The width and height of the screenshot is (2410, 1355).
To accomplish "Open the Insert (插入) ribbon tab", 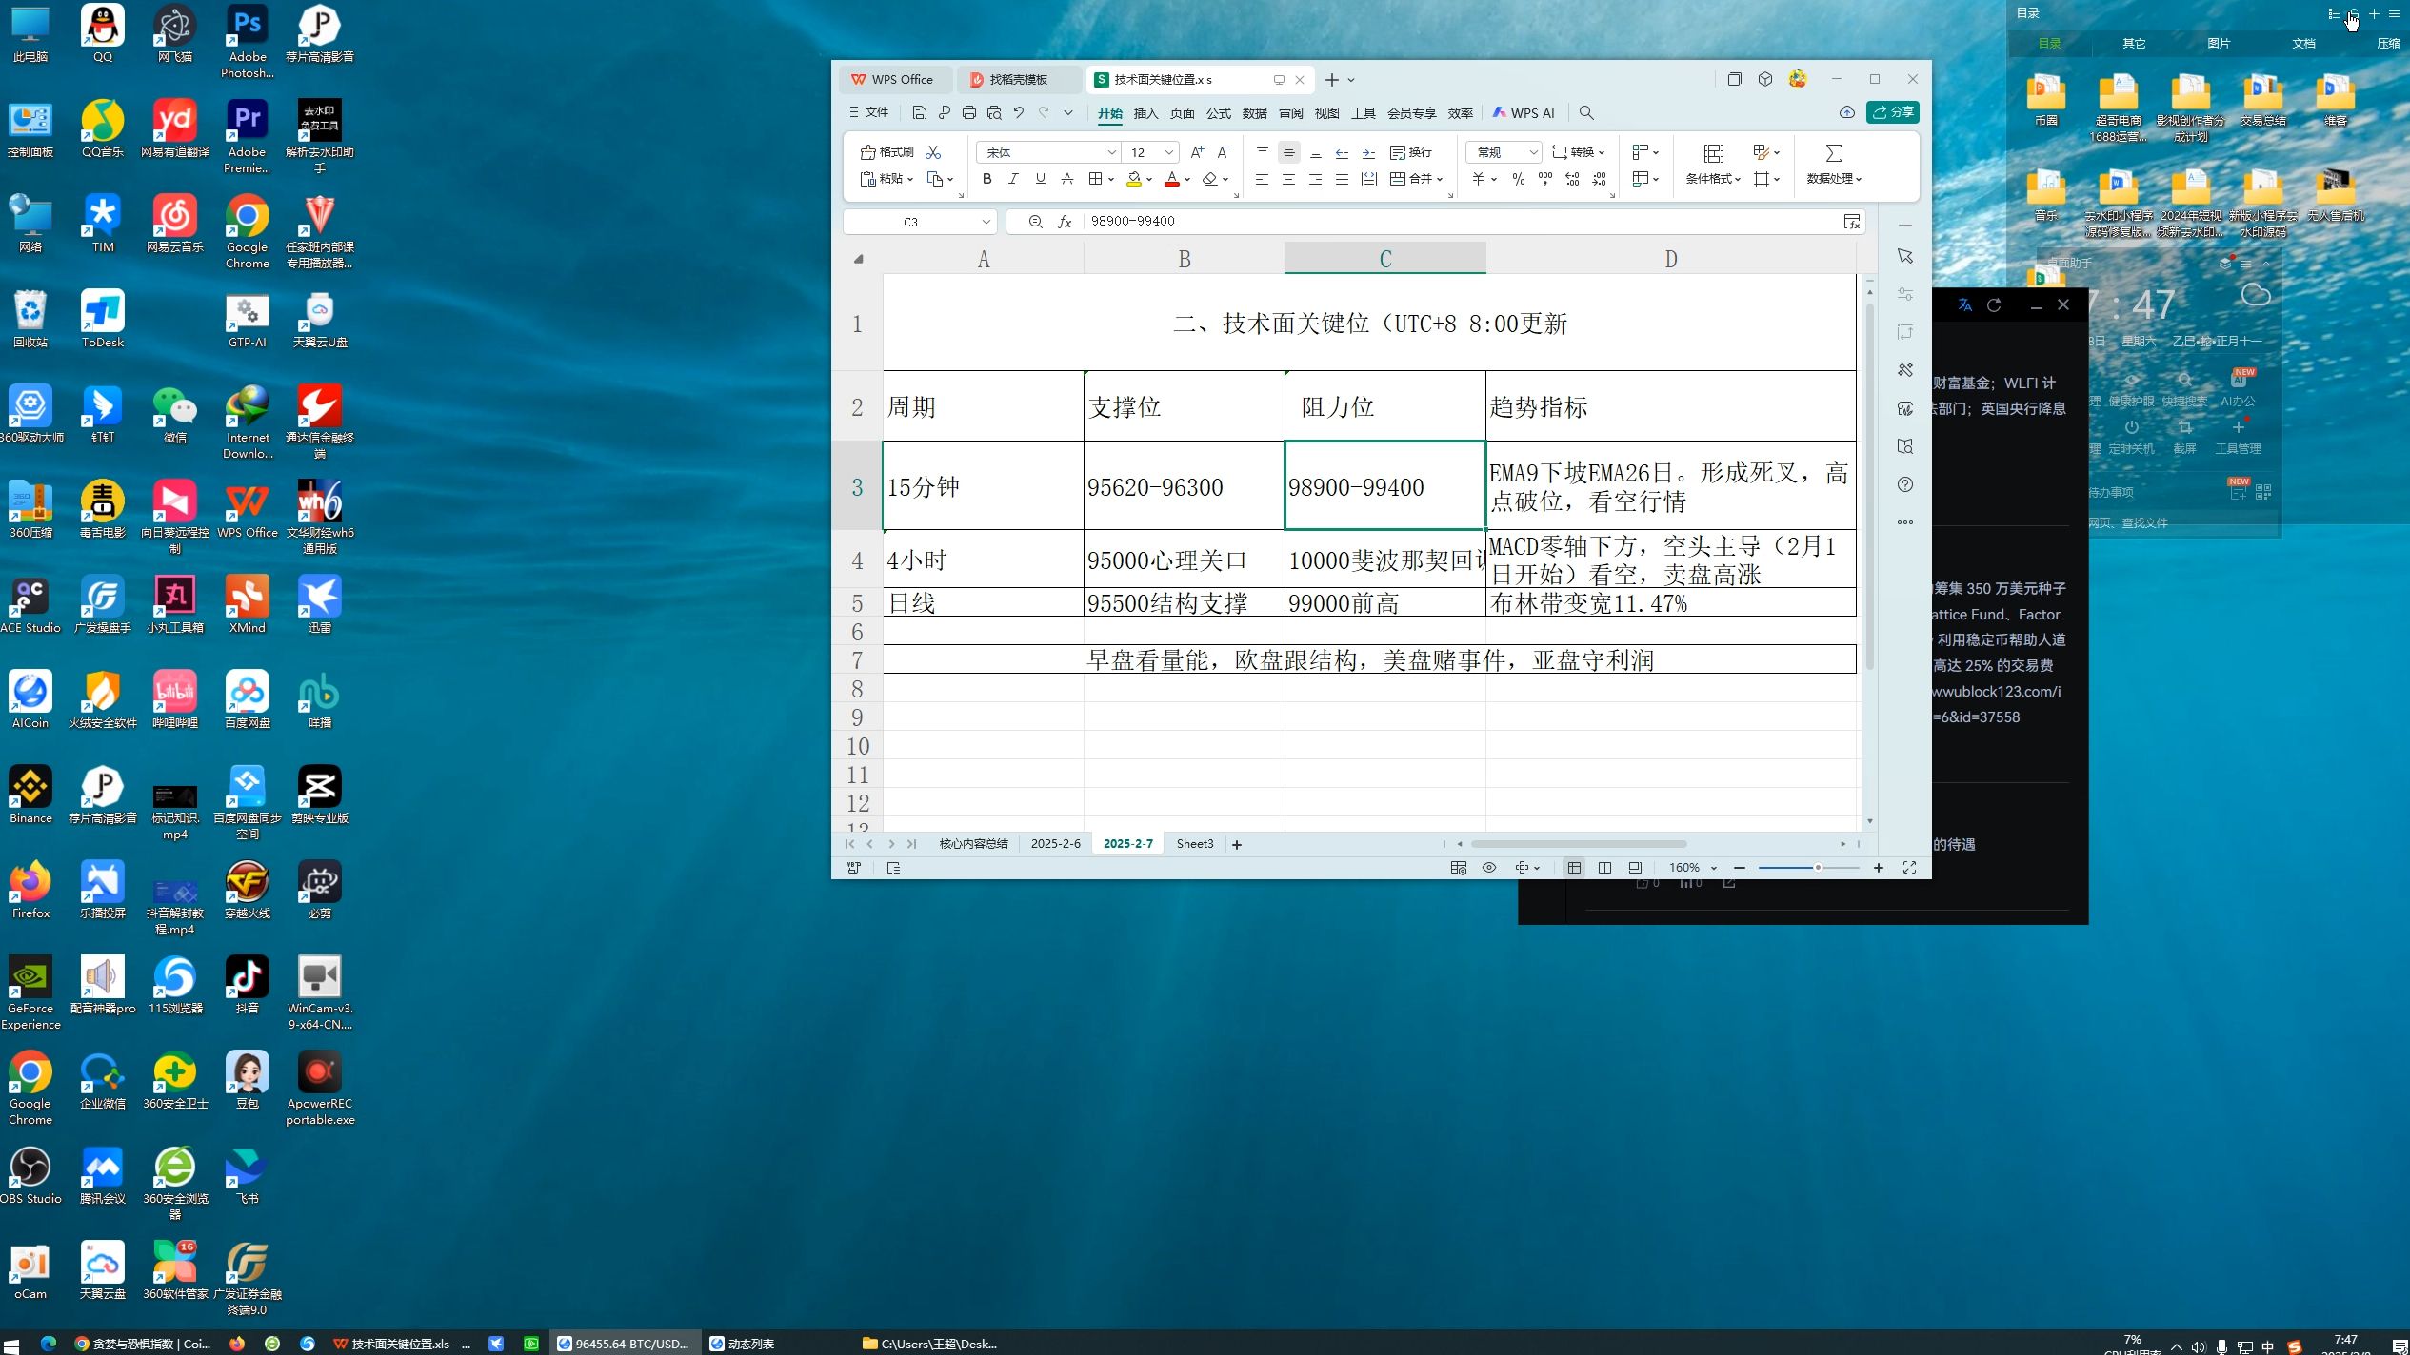I will (1145, 113).
